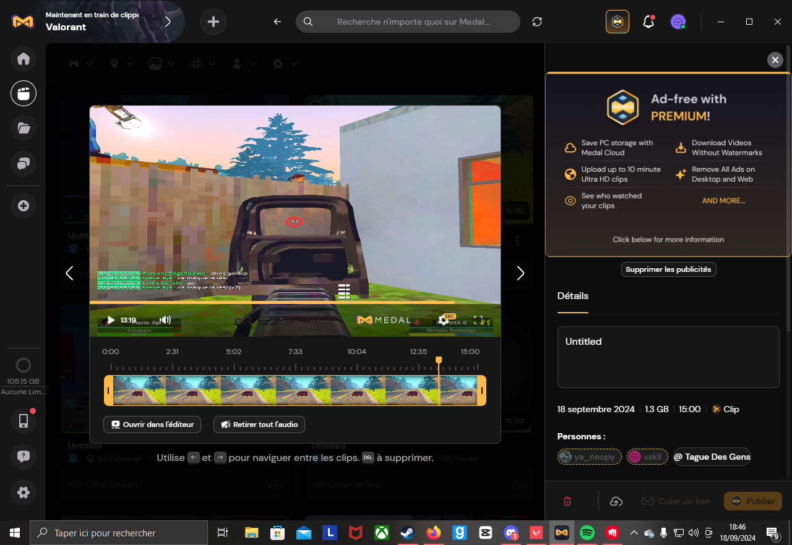This screenshot has height=545, width=792.
Task: Expand the Valorant now-clipping chevron
Action: [x=168, y=22]
